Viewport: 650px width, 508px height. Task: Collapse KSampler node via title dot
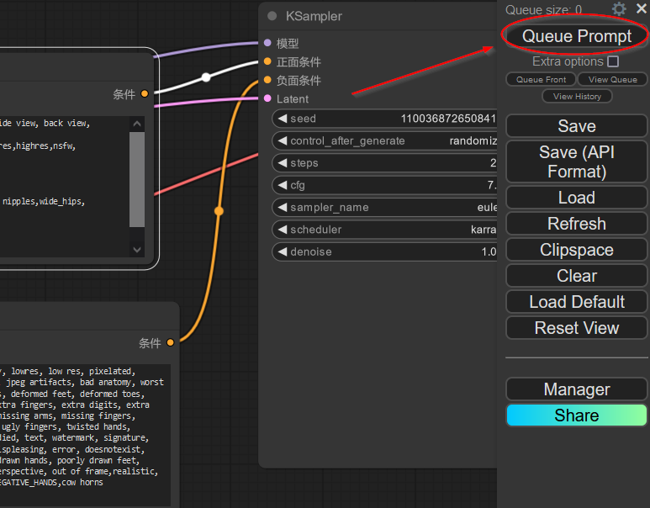coord(272,16)
